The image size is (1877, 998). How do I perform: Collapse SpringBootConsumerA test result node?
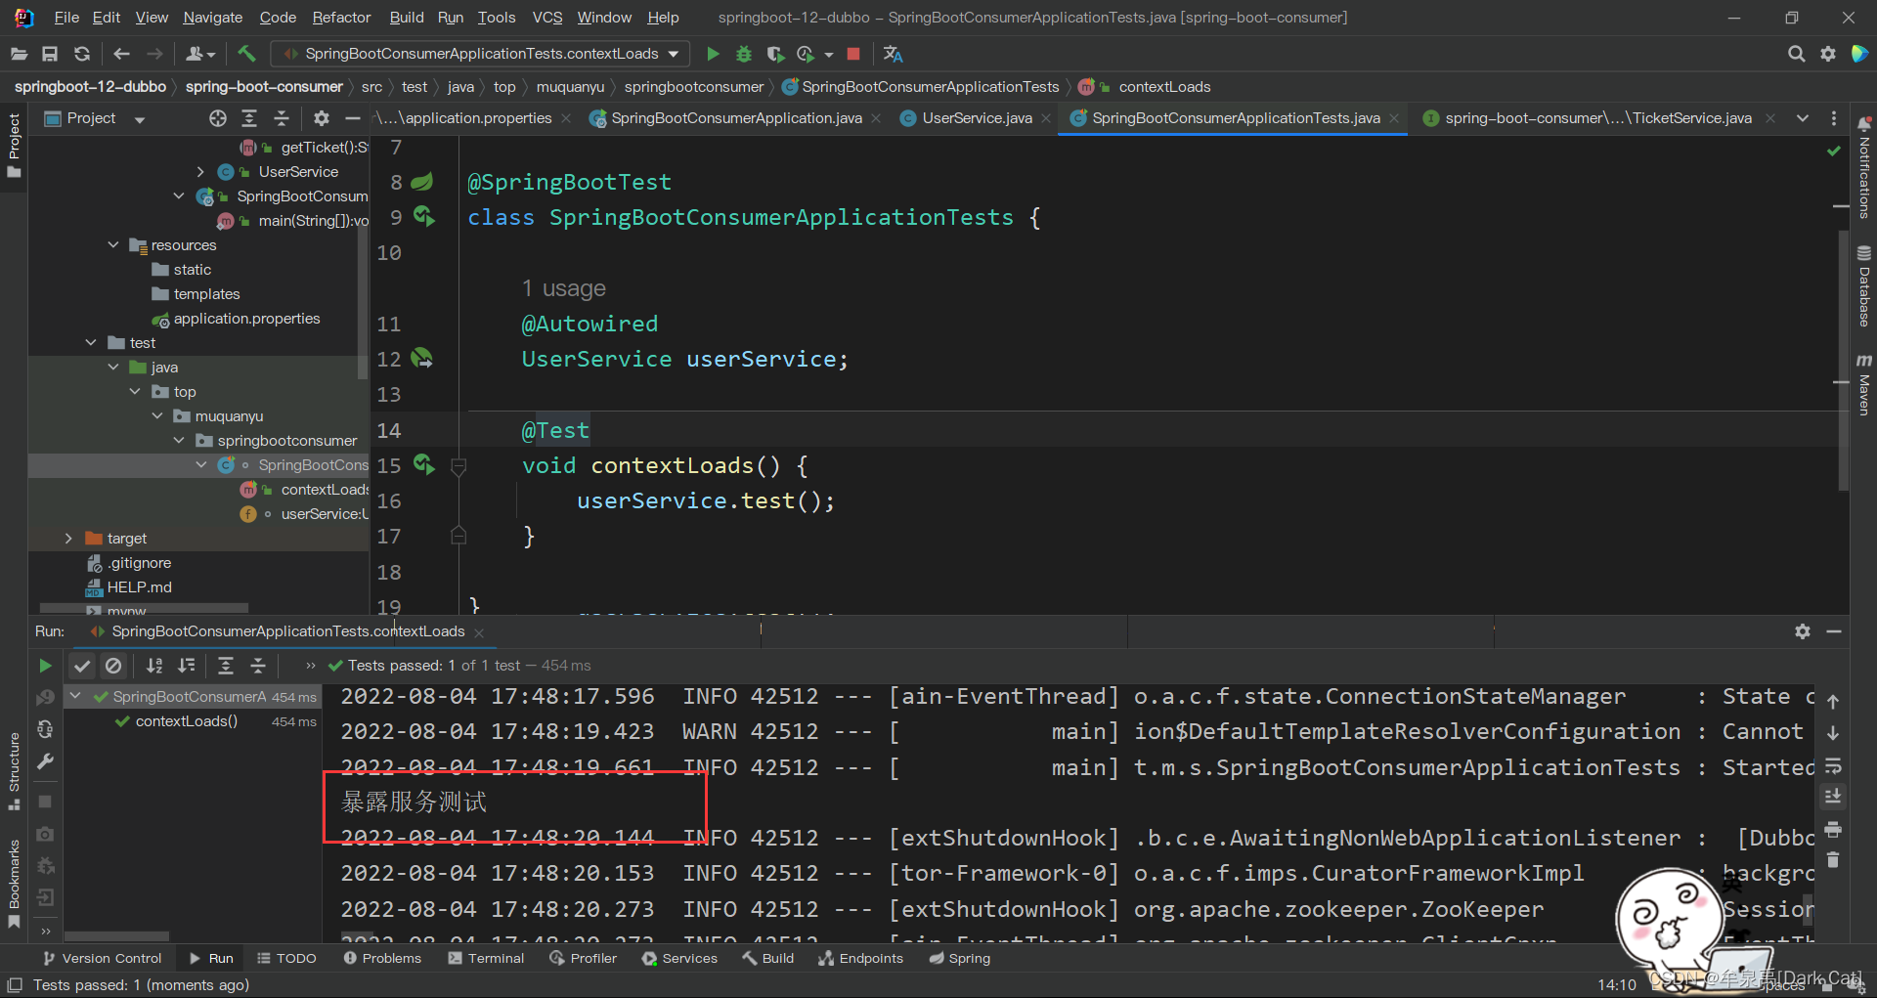point(75,696)
